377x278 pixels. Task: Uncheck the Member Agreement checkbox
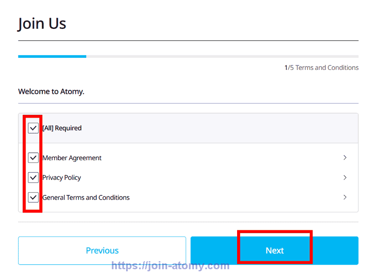pos(33,158)
